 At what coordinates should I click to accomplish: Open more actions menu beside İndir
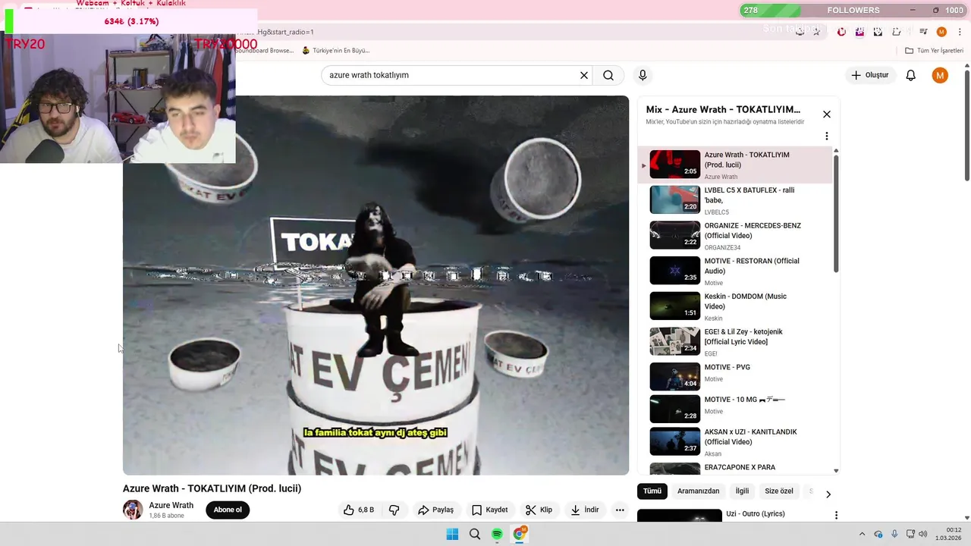click(620, 510)
